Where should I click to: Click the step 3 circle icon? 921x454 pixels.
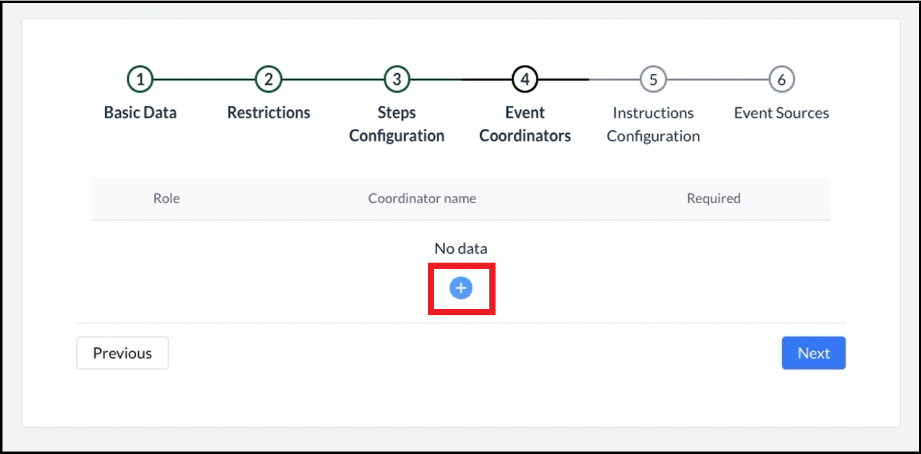click(397, 79)
